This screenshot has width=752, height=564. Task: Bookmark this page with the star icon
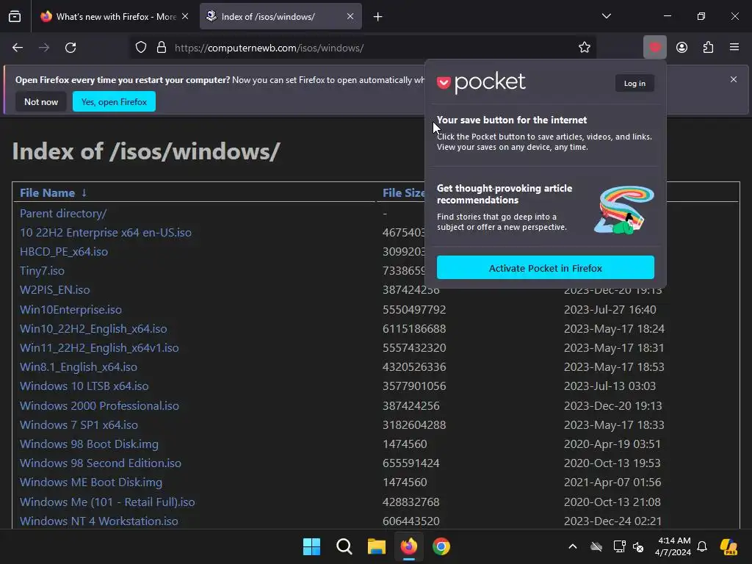(584, 48)
